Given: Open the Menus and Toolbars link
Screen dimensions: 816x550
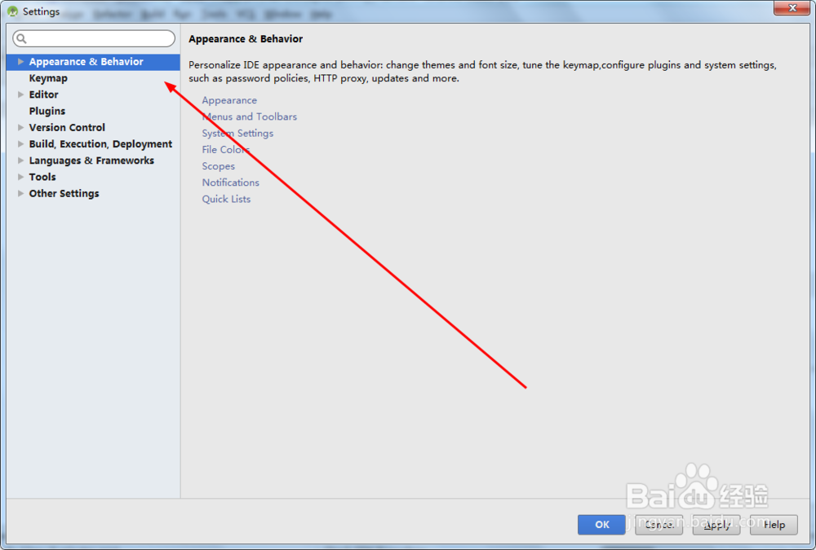Looking at the screenshot, I should coord(250,117).
